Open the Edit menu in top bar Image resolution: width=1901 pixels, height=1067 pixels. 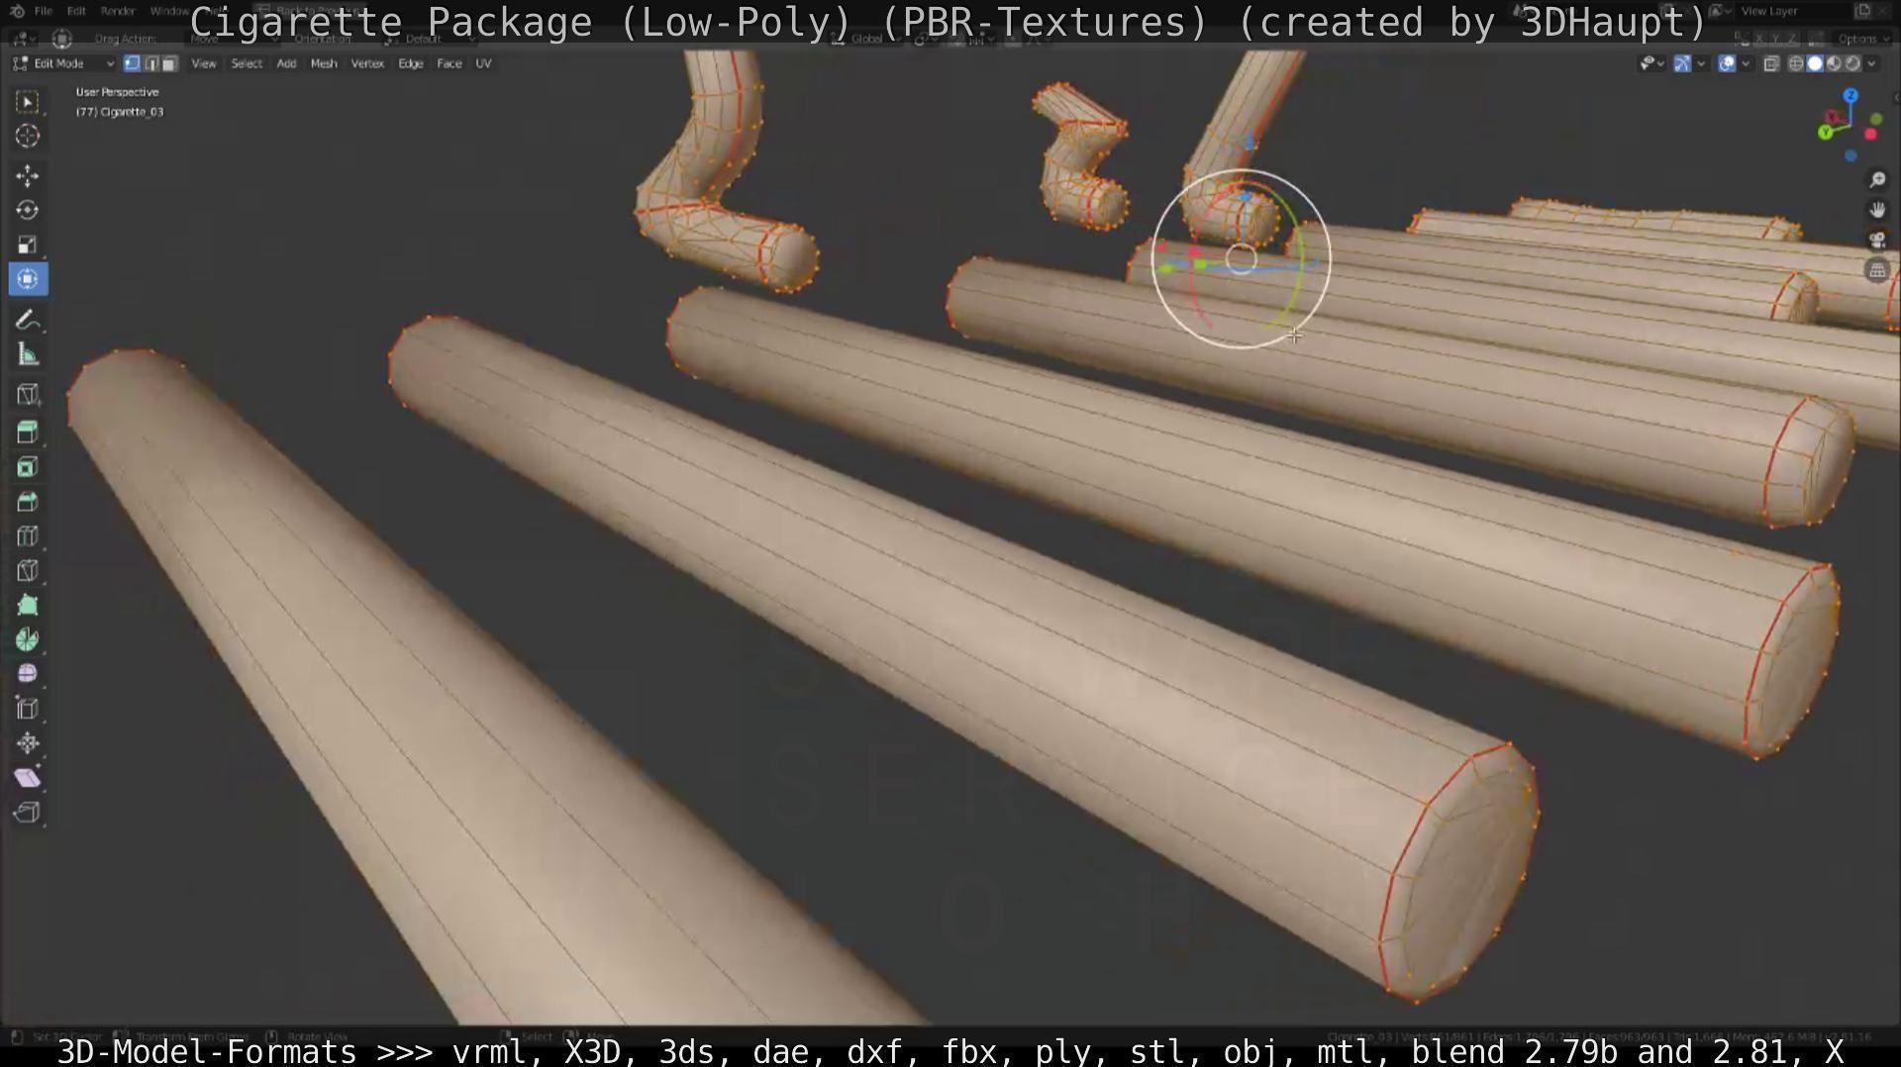pos(76,11)
